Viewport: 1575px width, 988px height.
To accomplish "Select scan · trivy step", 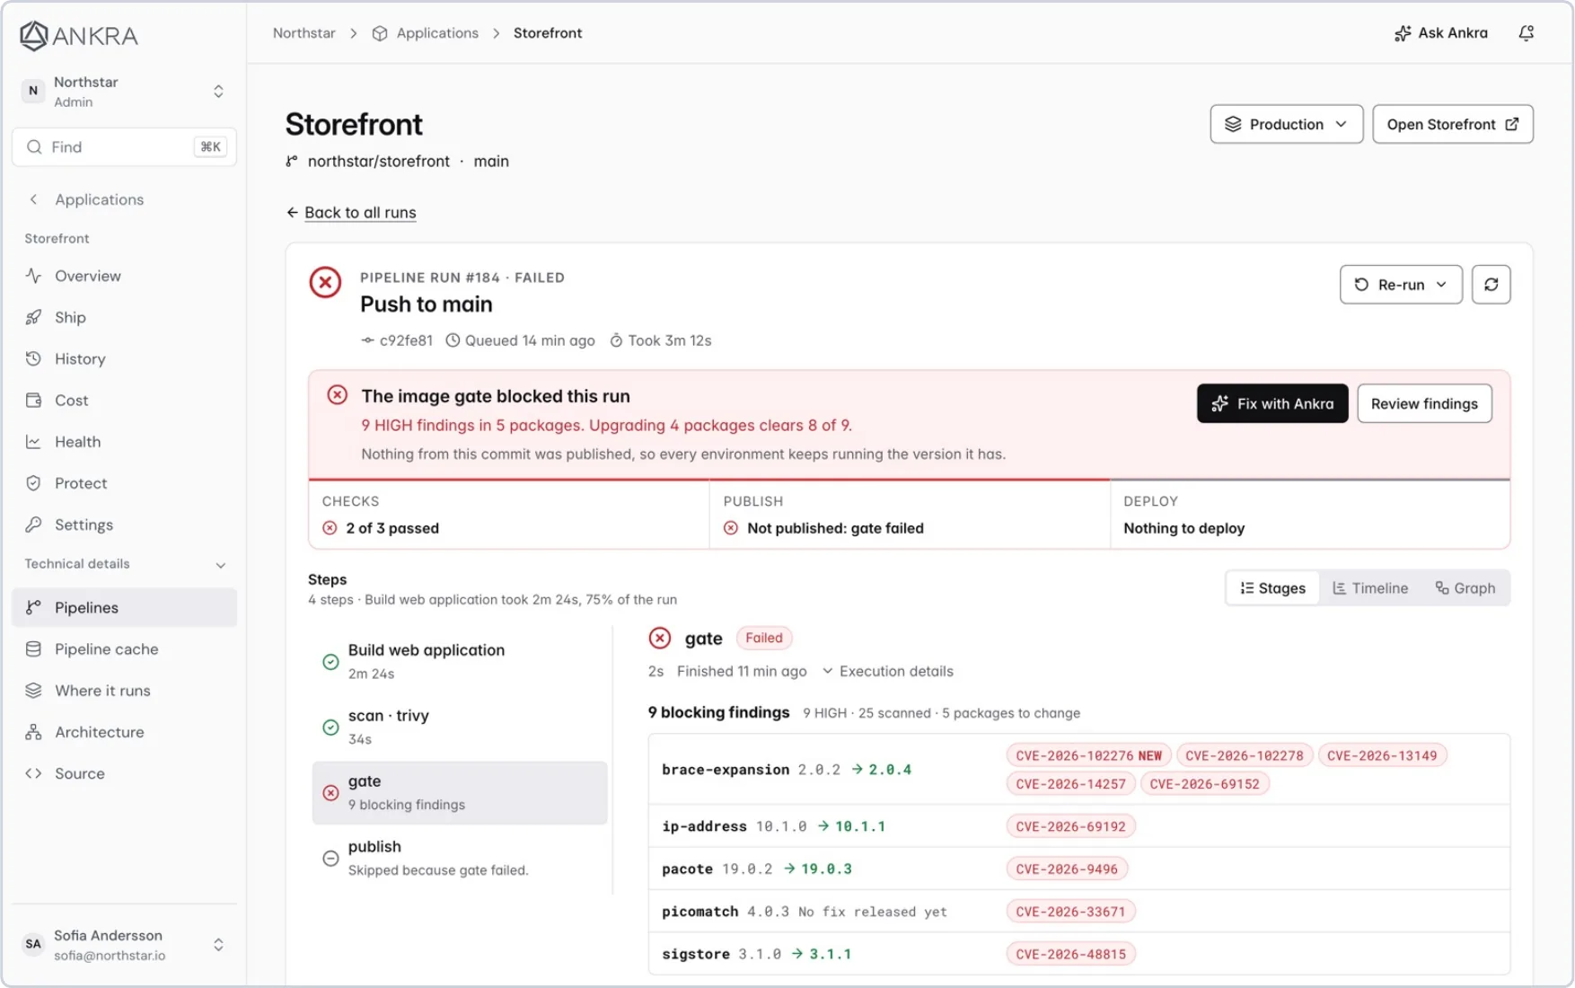I will tap(460, 727).
